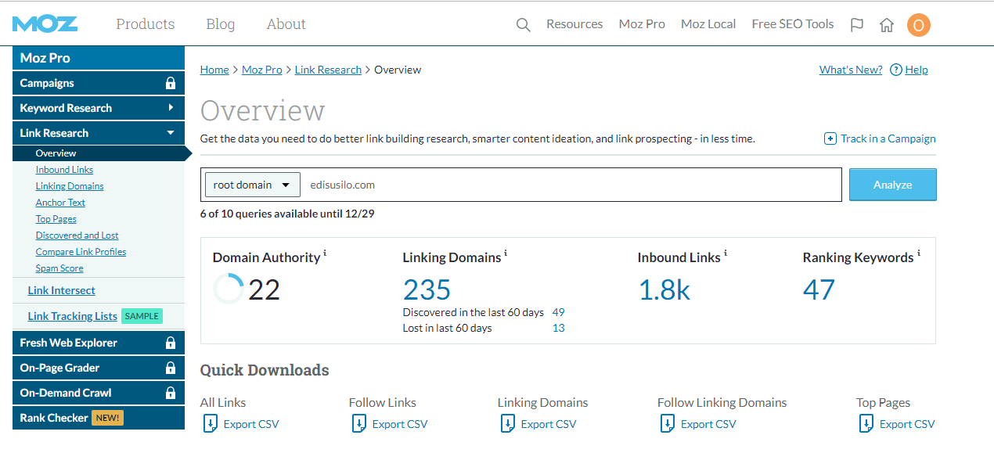Screen dimensions: 994x453
Task: Click the 13 lost domains count
Action: 558,328
